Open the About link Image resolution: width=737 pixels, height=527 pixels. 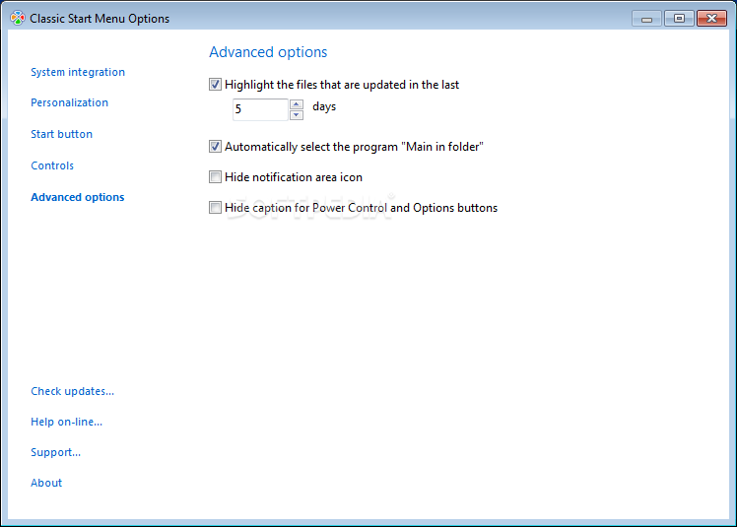(x=46, y=483)
